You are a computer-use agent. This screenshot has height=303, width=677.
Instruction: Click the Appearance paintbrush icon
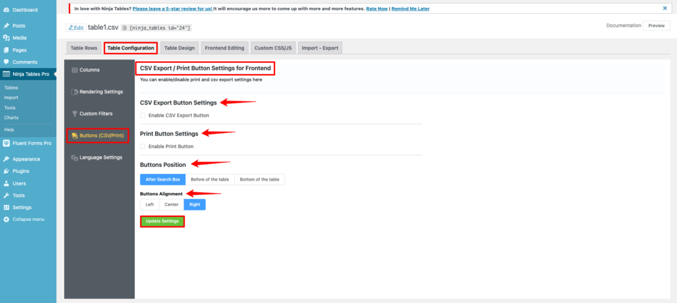(x=7, y=159)
